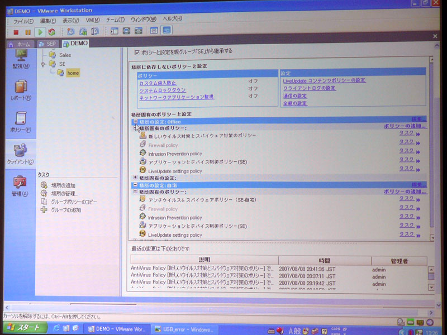Click the グループポリシーのコピー task icon
Image resolution: width=447 pixels, height=335 pixels.
[x=44, y=202]
